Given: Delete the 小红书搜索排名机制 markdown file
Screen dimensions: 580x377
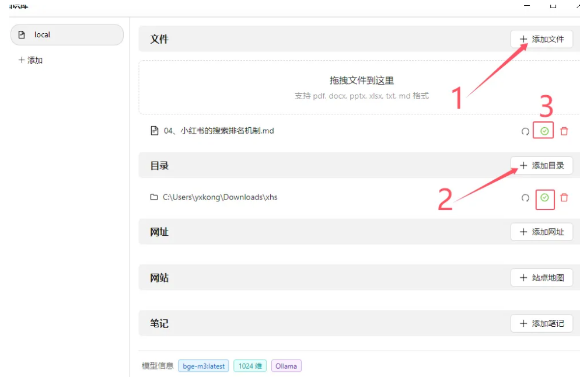Looking at the screenshot, I should [564, 131].
